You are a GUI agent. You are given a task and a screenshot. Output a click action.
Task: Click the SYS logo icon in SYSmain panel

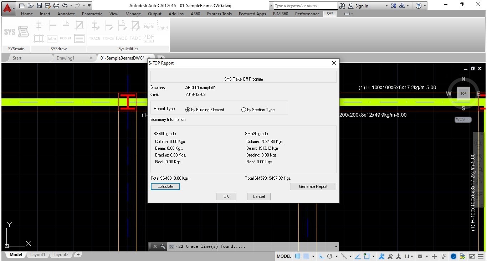coord(10,32)
